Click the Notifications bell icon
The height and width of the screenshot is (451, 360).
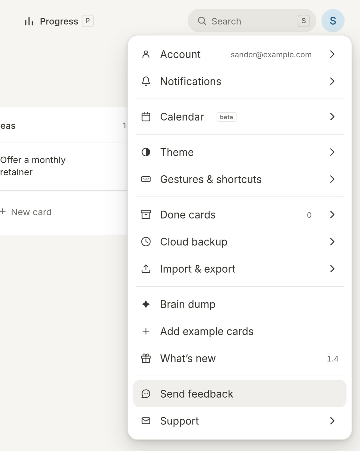click(146, 81)
